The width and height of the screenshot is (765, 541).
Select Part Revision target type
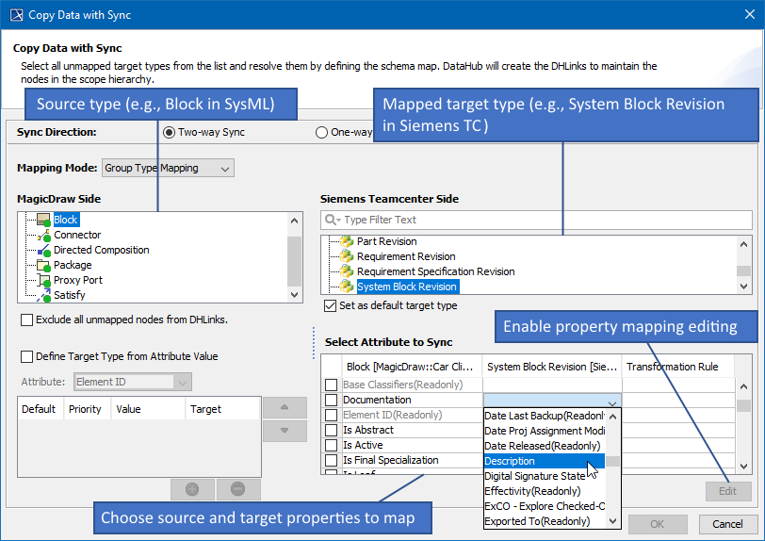[387, 241]
